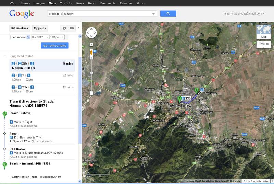274x184 pixels.
Task: Click the blue GET DIRECTIONS button
Action: click(55, 46)
